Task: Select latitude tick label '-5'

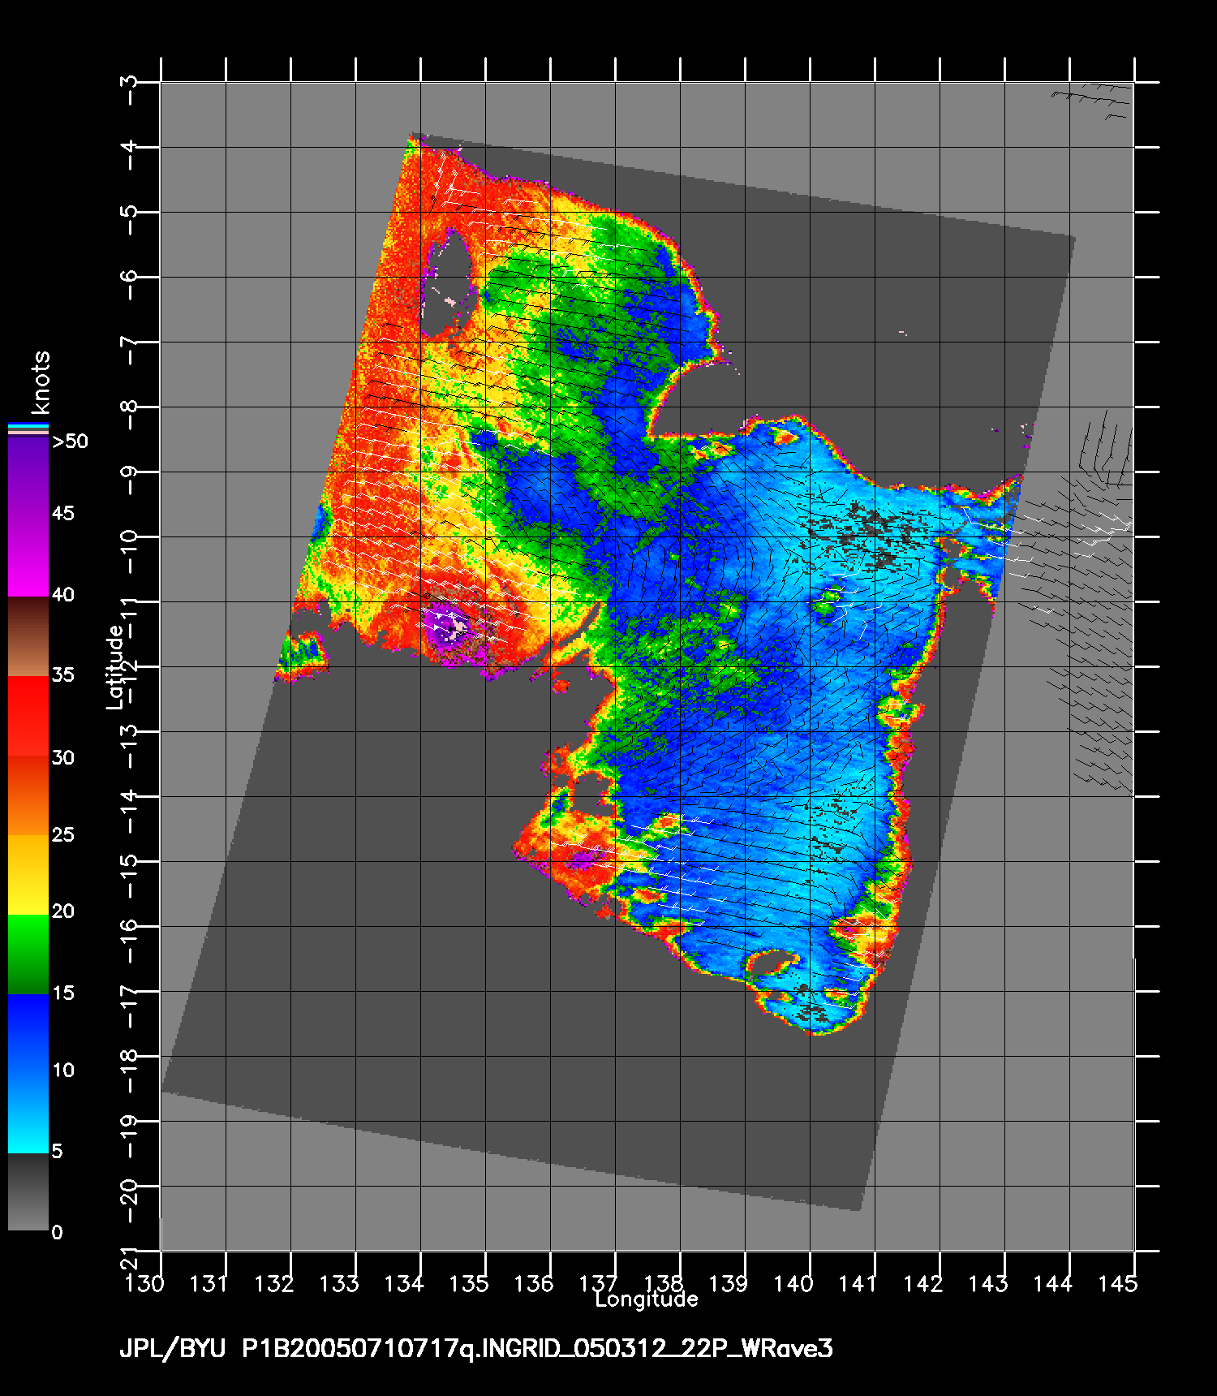Action: click(128, 218)
